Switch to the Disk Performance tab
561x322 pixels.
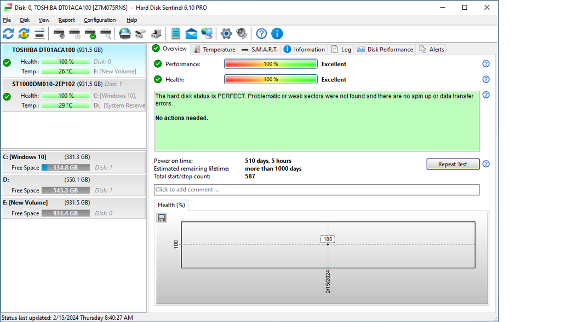coord(385,50)
